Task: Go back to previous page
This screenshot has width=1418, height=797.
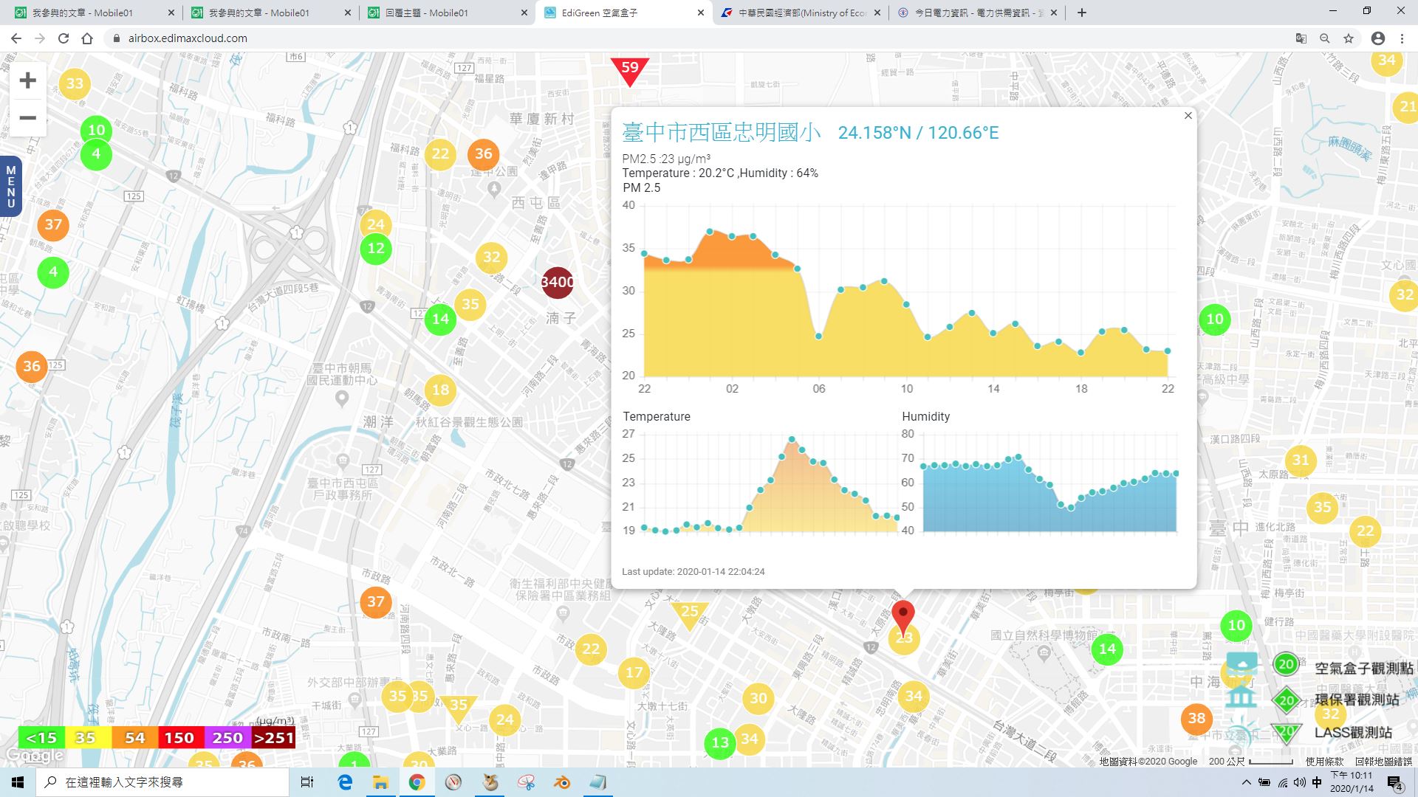Action: (x=16, y=38)
